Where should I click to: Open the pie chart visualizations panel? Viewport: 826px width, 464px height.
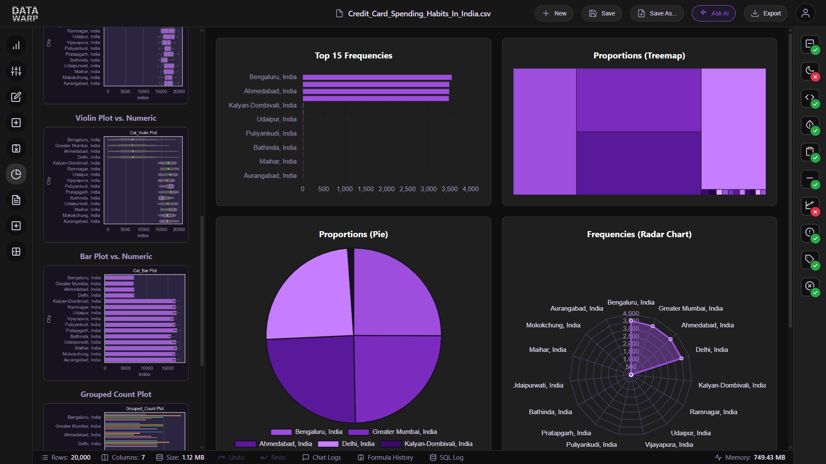click(x=16, y=174)
